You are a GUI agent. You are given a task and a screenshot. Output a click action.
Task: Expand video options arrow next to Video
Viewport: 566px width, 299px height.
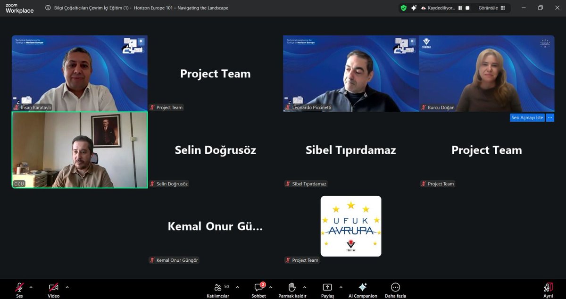tap(67, 287)
